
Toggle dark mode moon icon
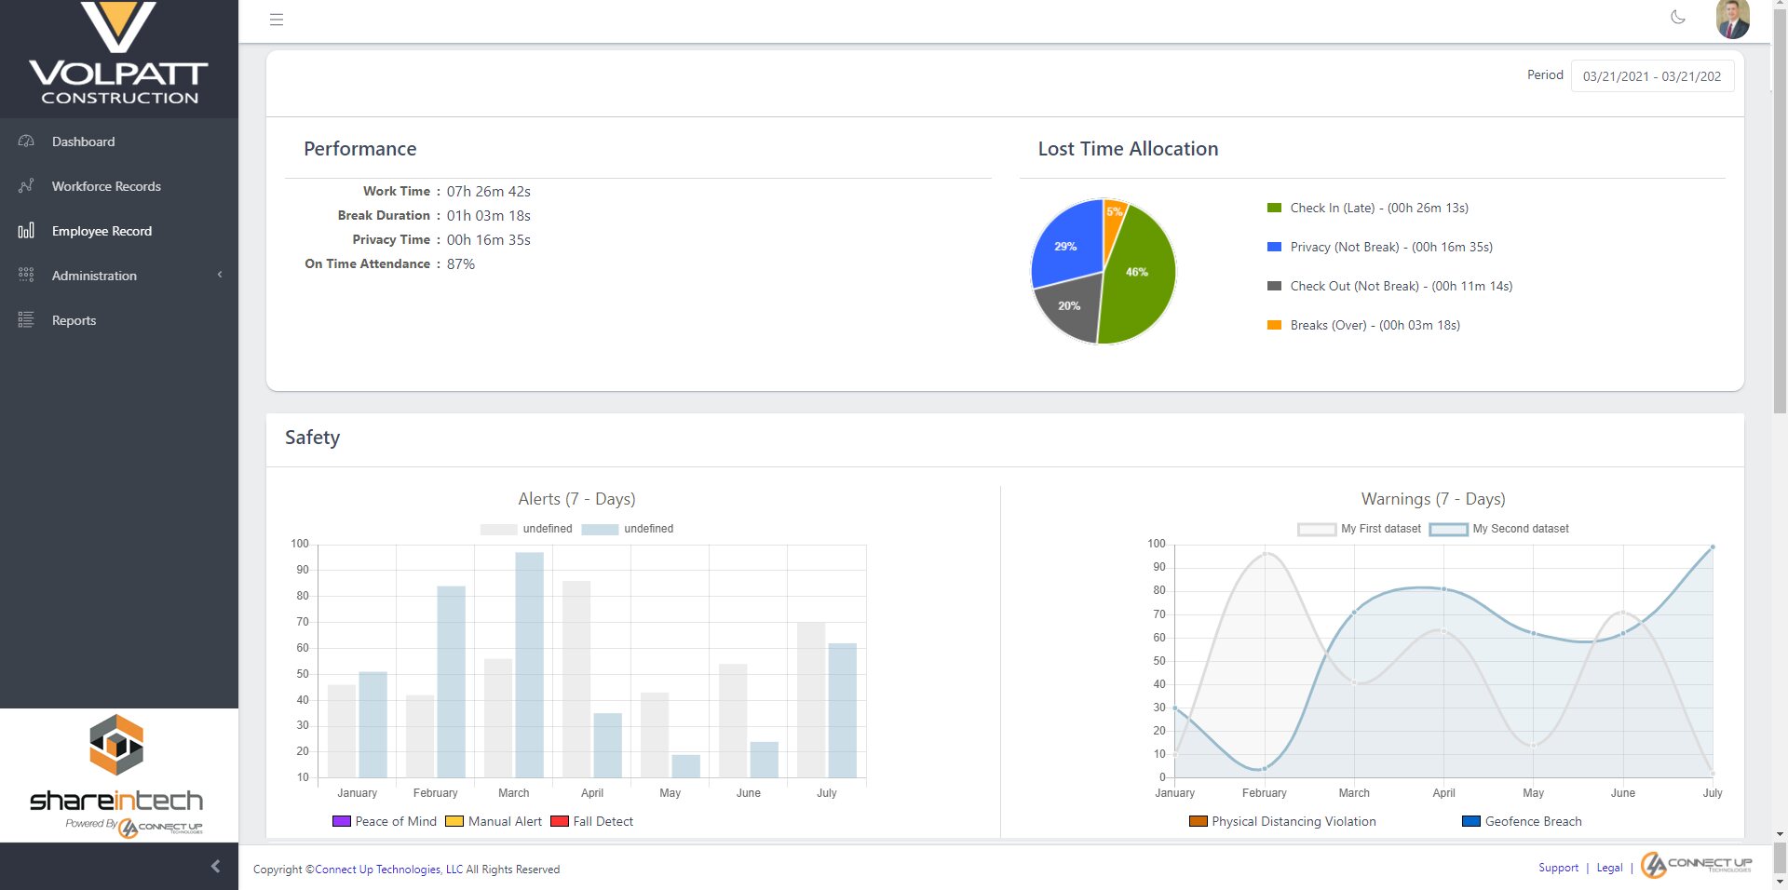[1678, 17]
